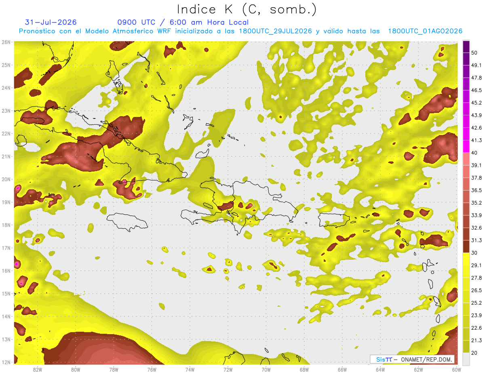This screenshot has height=375, width=485.
Task: Click the "82W" longitude label
Action: coord(38,369)
